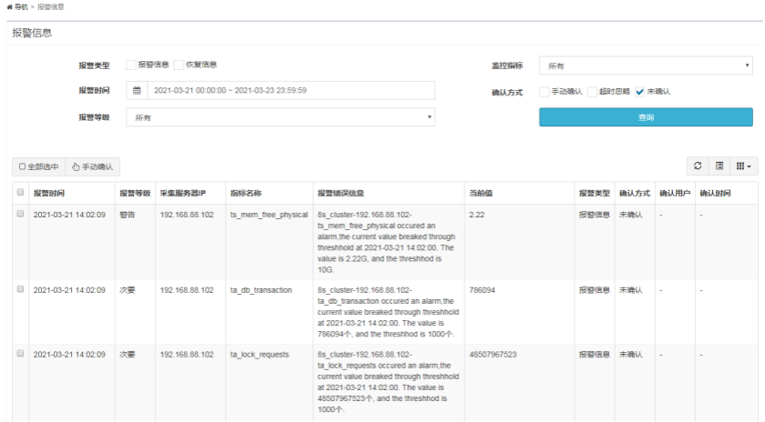Click the 报警信息 page title
765x422 pixels.
click(x=32, y=33)
